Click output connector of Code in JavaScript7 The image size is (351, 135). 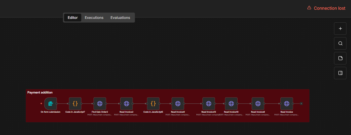point(81,103)
